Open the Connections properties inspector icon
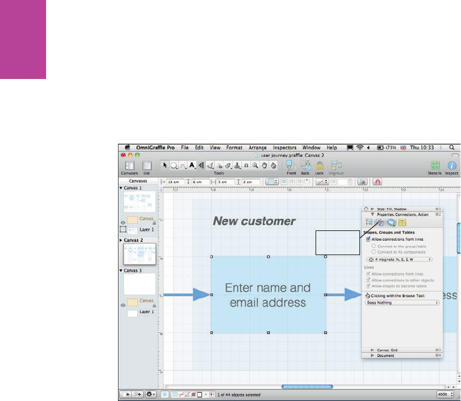Screen dimensions: 461x401 (380, 222)
